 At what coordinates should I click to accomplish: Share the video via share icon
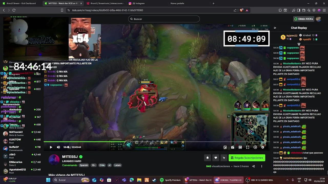[253, 166]
